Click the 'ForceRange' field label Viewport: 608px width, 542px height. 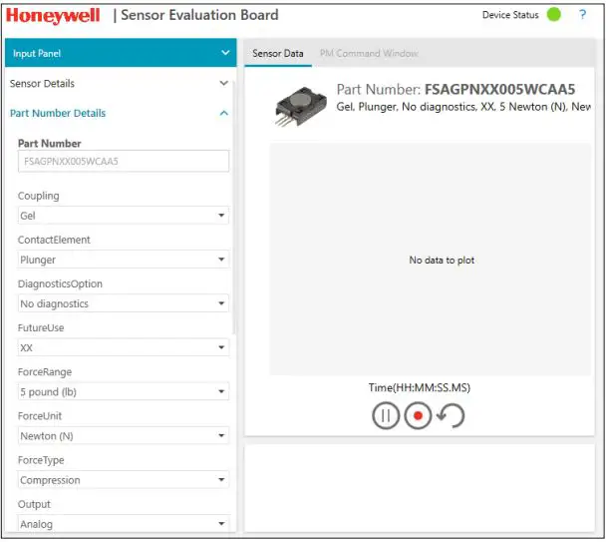point(45,372)
